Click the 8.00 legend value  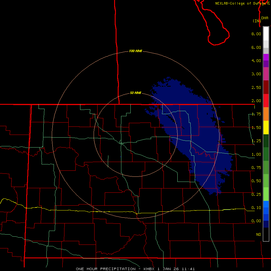(x=256, y=34)
